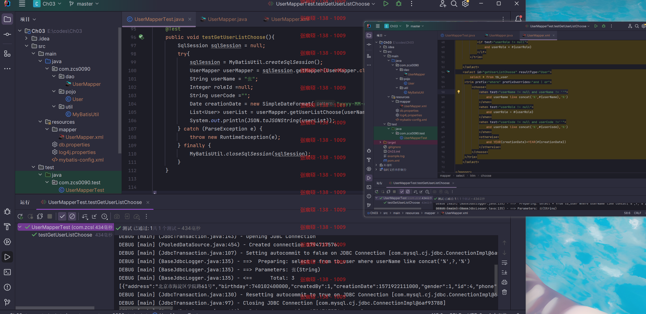The image size is (646, 314).
Task: Open the notifications bell
Action: (x=518, y=19)
